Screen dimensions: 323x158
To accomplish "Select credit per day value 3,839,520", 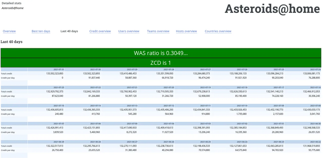I will tap(58, 132).
